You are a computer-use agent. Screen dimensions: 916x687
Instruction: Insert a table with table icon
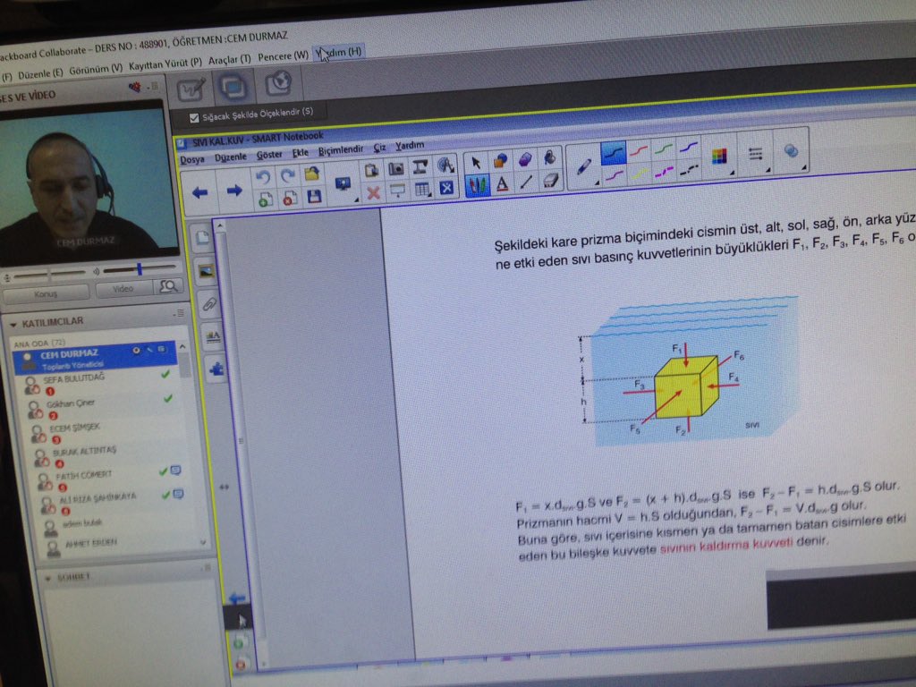pyautogui.click(x=422, y=190)
